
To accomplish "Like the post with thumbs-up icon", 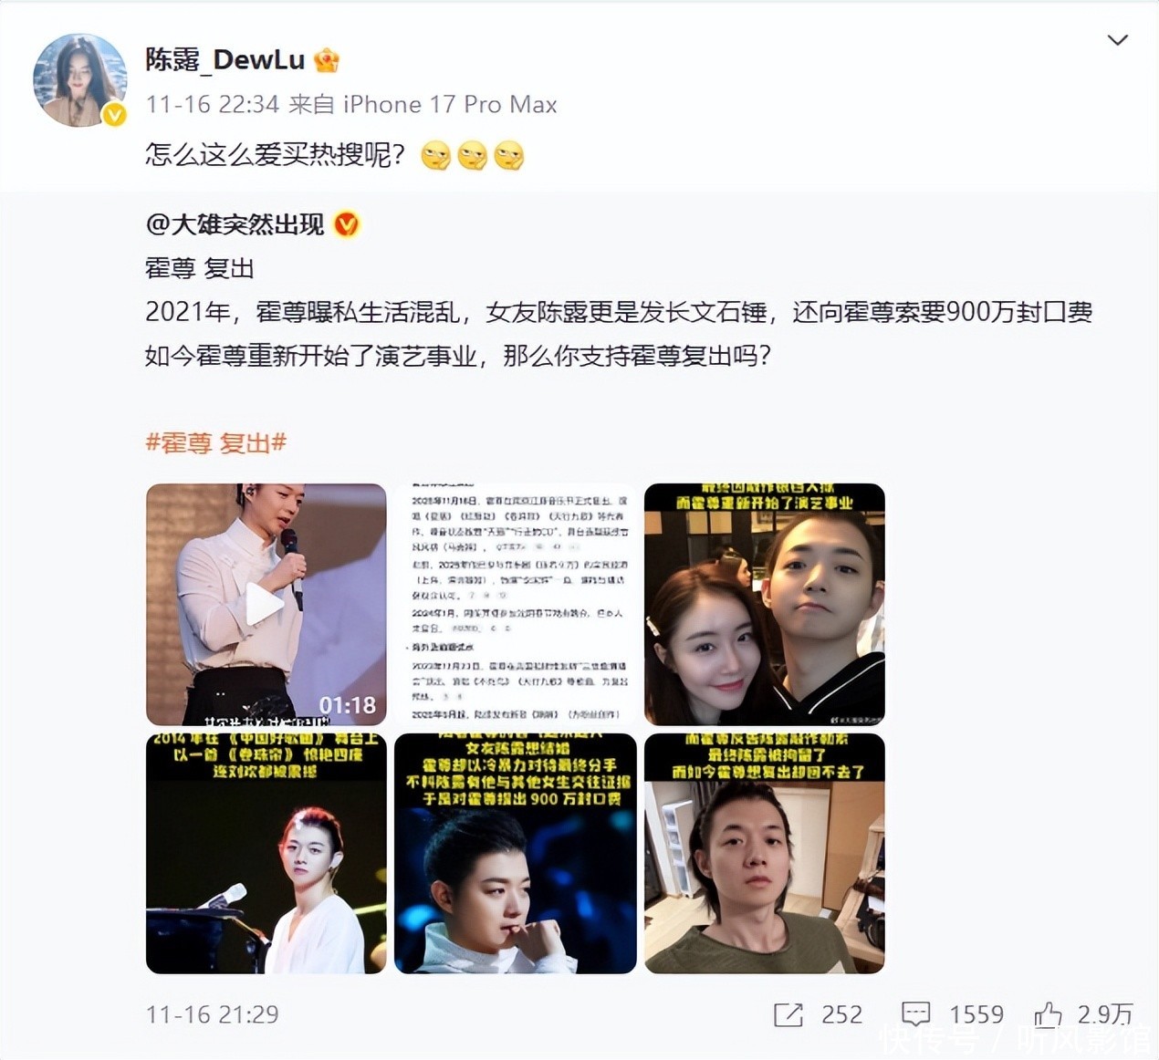I will (x=1049, y=1013).
